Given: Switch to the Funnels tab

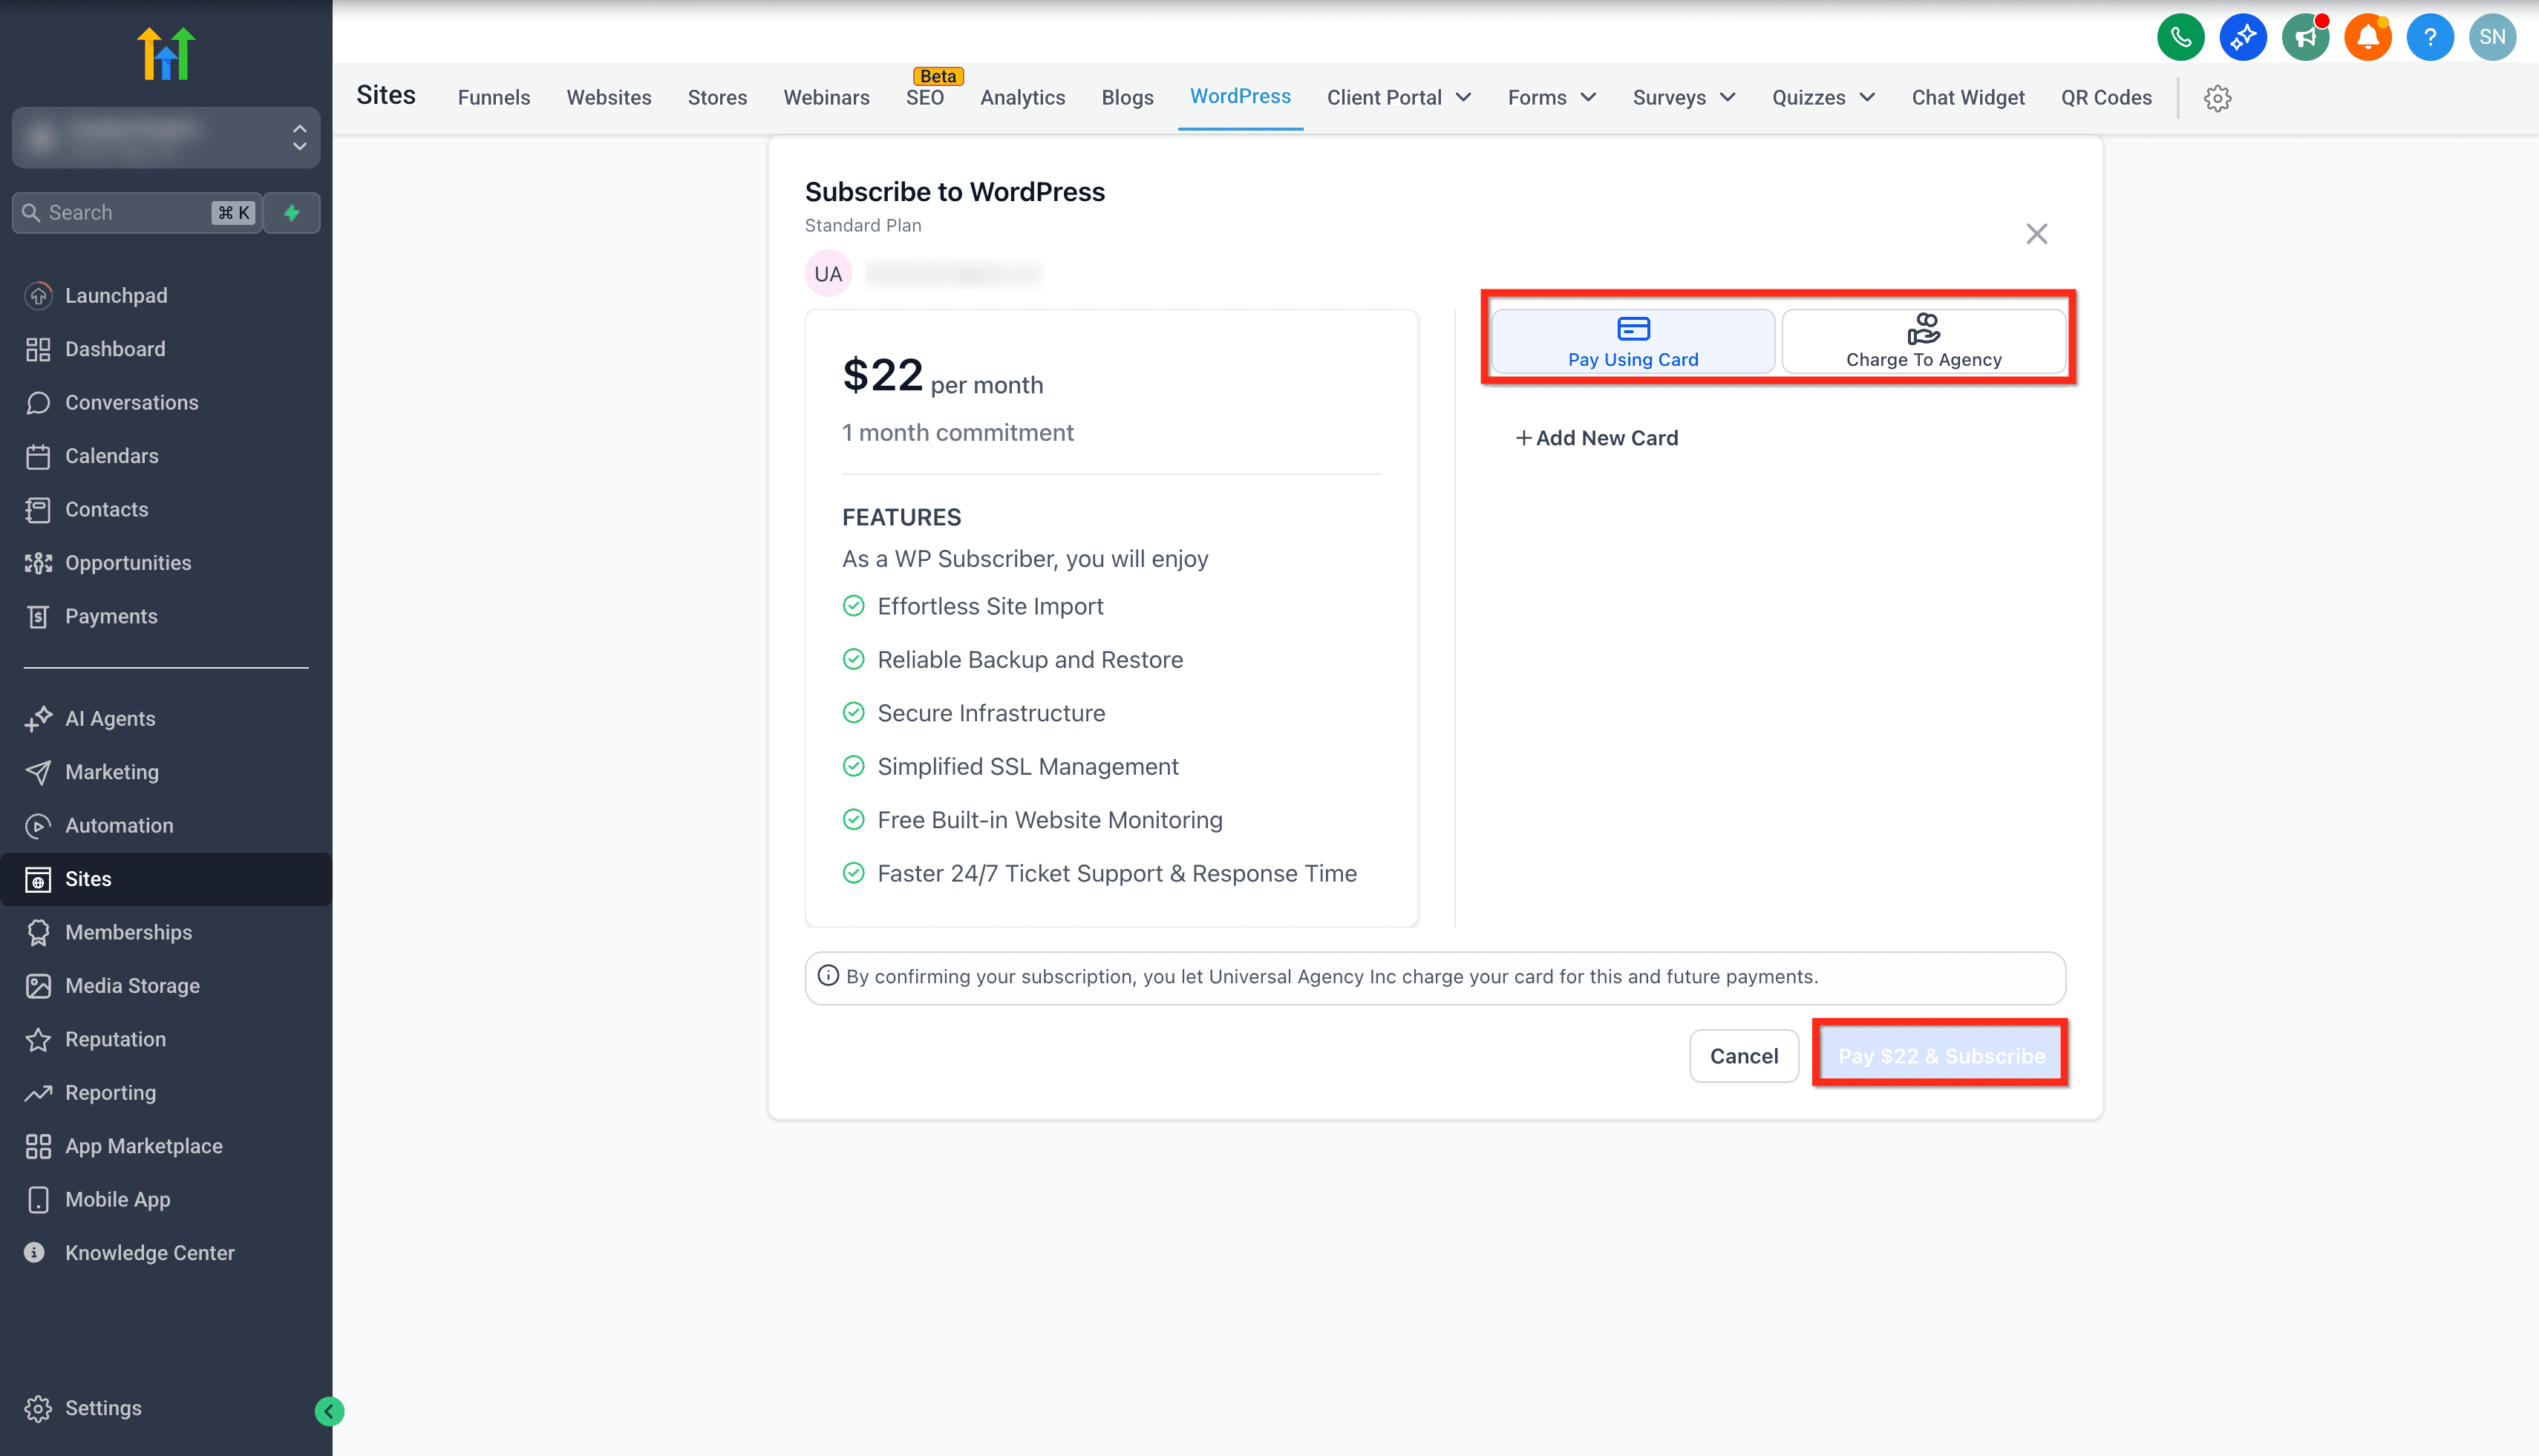Looking at the screenshot, I should pos(494,97).
